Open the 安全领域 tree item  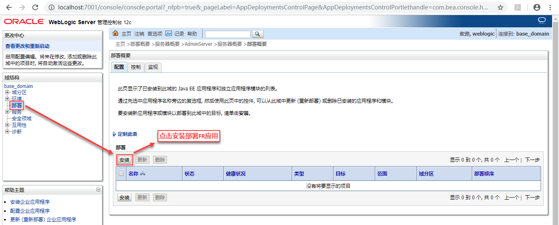point(22,119)
